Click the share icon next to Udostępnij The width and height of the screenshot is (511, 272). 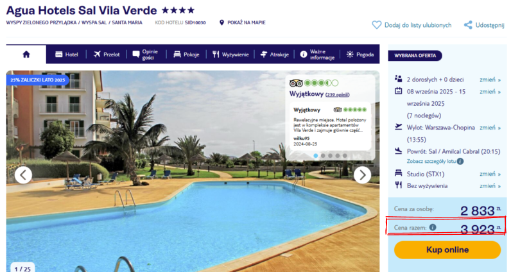(468, 25)
